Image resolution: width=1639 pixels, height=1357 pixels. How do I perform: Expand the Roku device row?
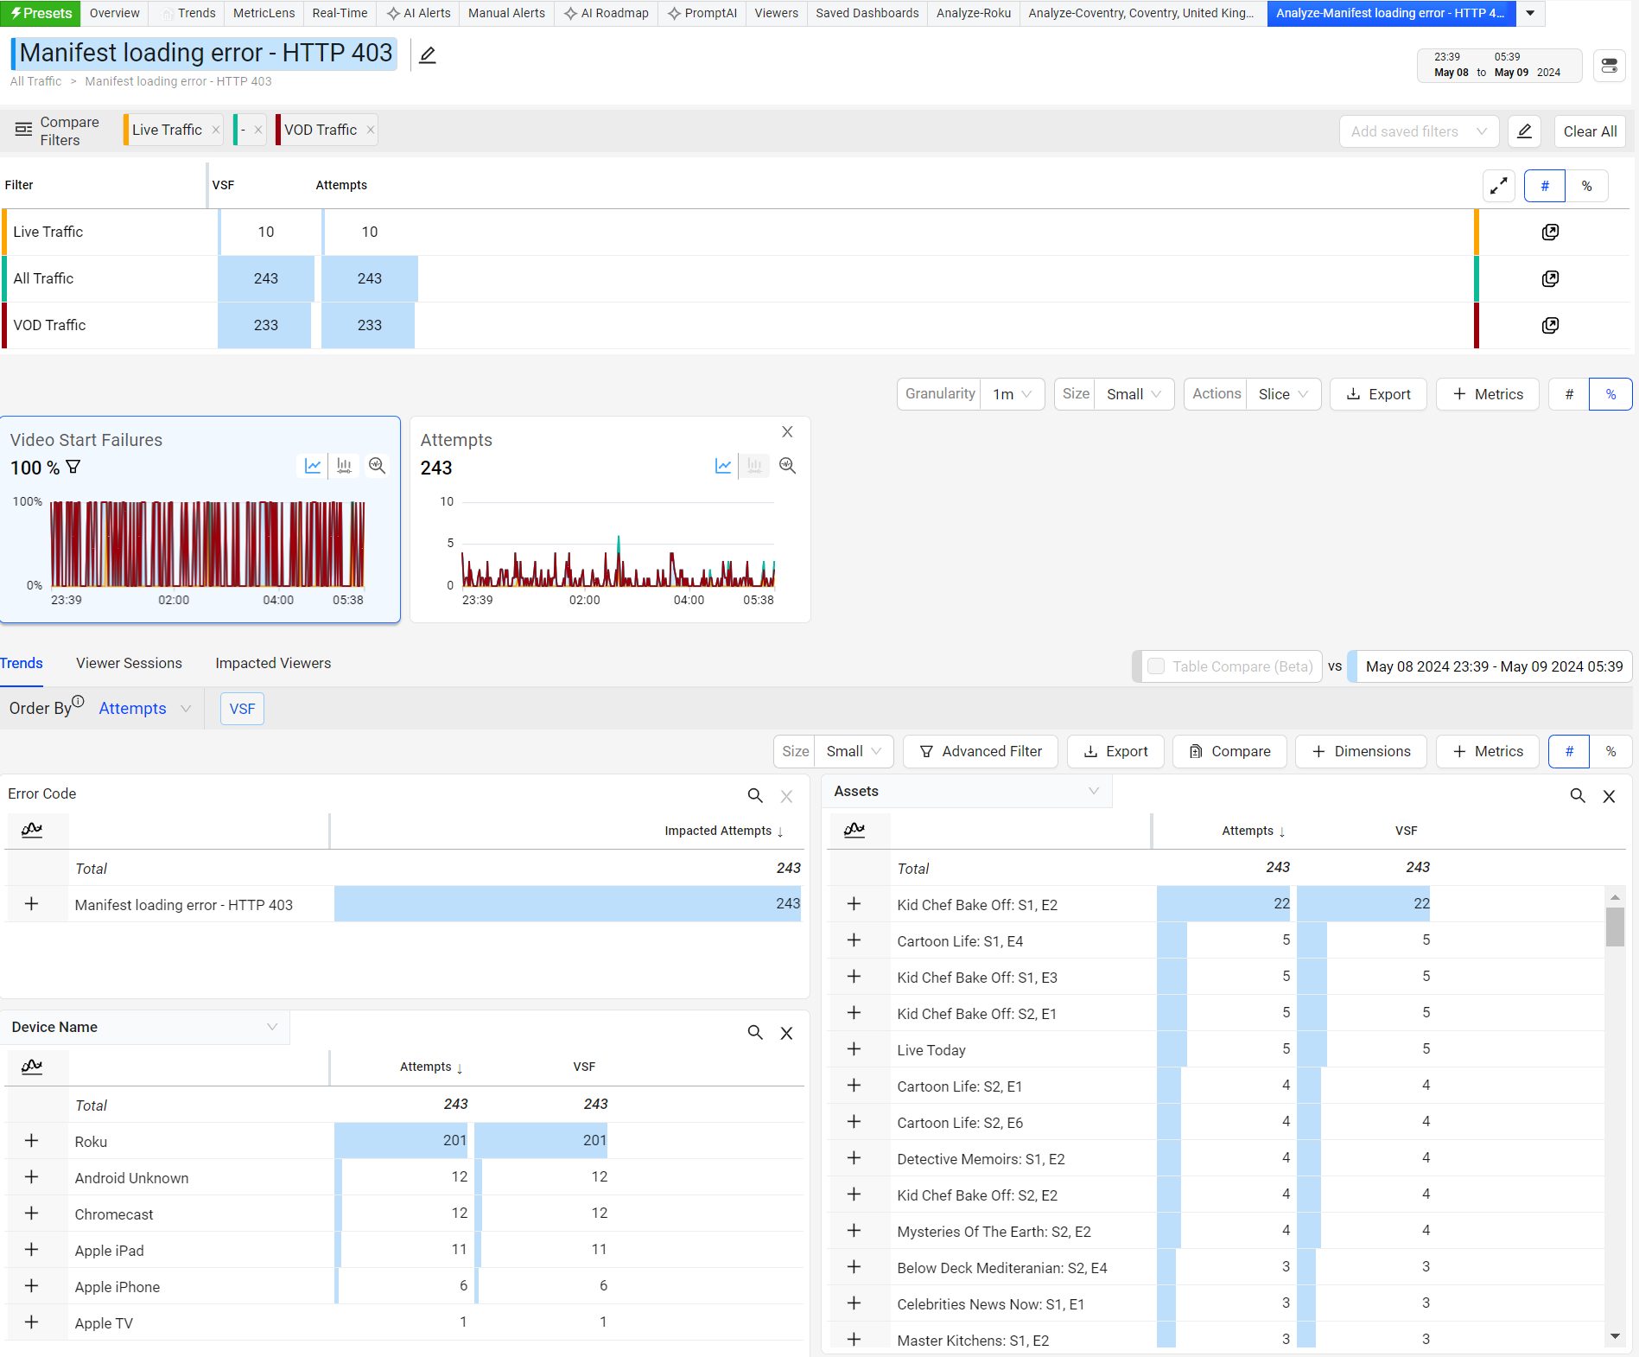pos(32,1141)
